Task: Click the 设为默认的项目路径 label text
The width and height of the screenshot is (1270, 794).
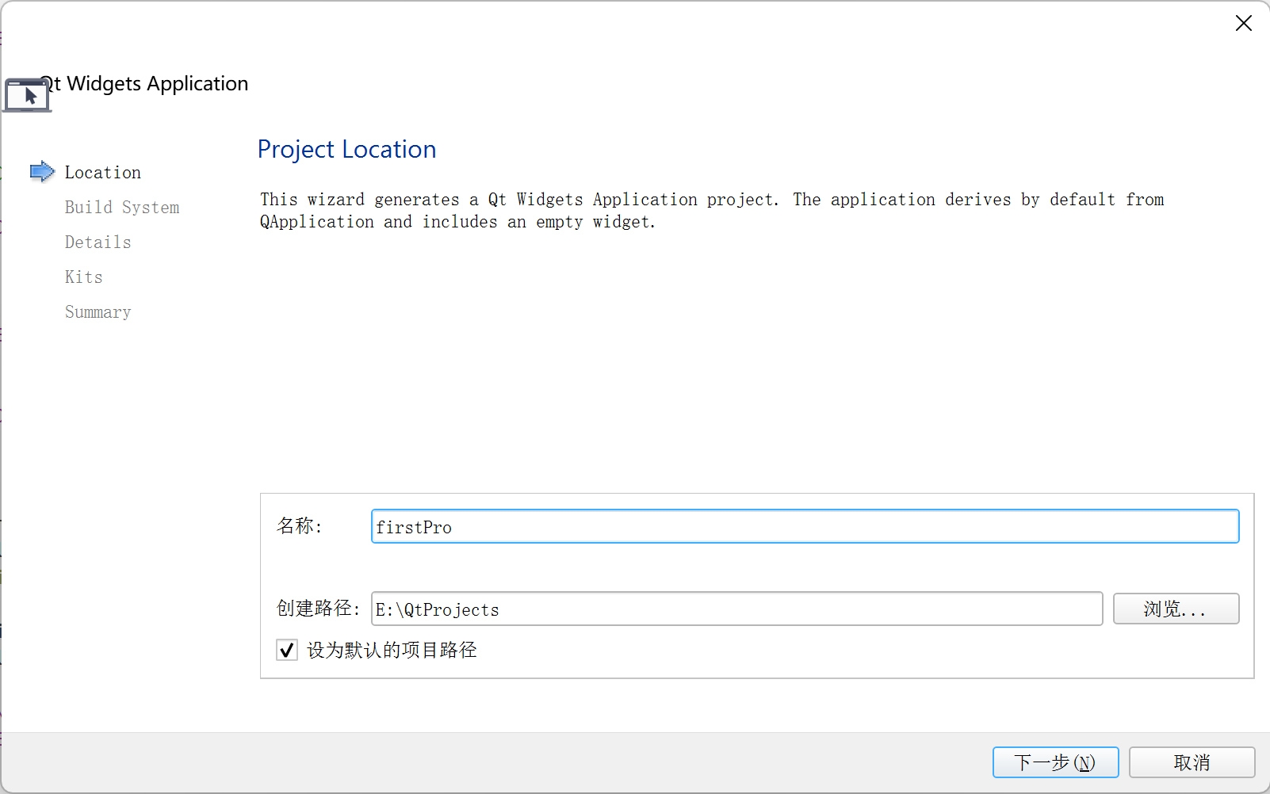Action: (392, 650)
